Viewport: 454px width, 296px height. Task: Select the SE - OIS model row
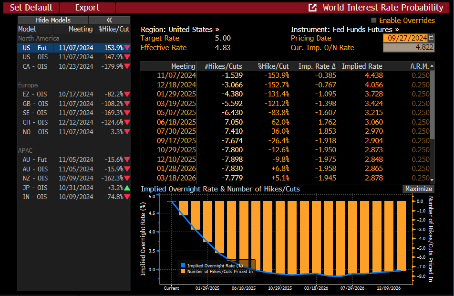[74, 113]
